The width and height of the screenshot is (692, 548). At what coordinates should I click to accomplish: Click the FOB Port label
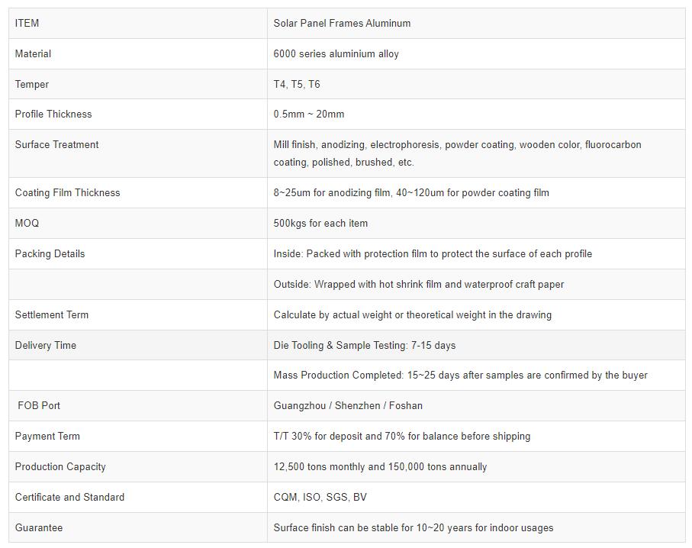39,406
